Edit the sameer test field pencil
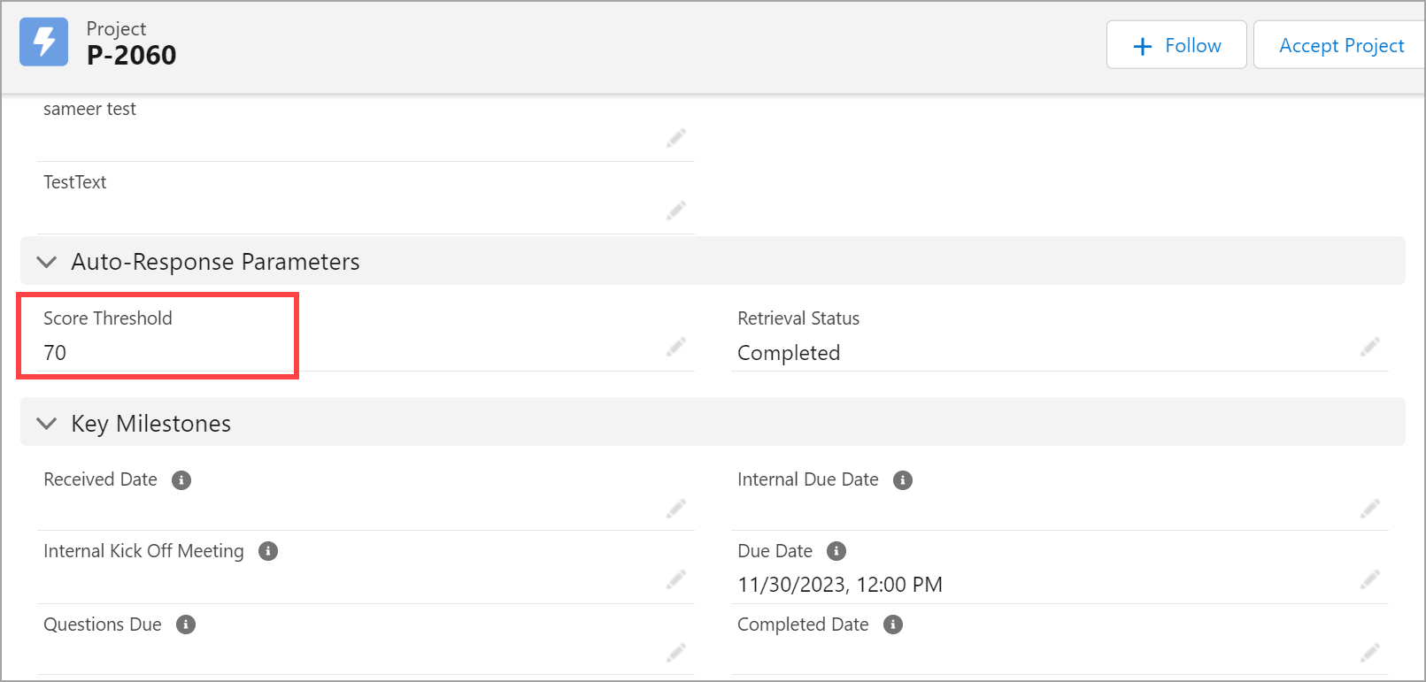Screen dimensions: 1426x682 (x=676, y=138)
